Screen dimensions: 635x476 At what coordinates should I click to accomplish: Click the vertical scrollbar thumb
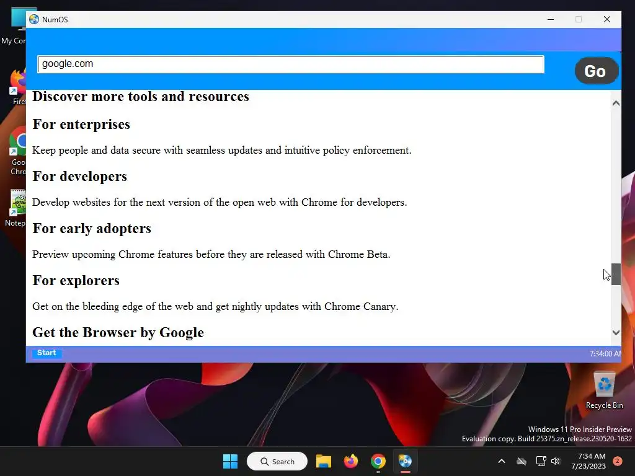[x=616, y=274]
